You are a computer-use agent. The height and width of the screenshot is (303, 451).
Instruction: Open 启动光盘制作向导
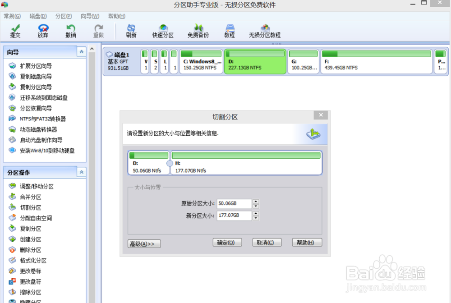click(x=36, y=140)
